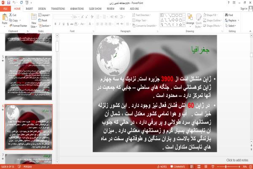Click the New Slide icon
The width and height of the screenshot is (253, 169).
click(x=34, y=17)
